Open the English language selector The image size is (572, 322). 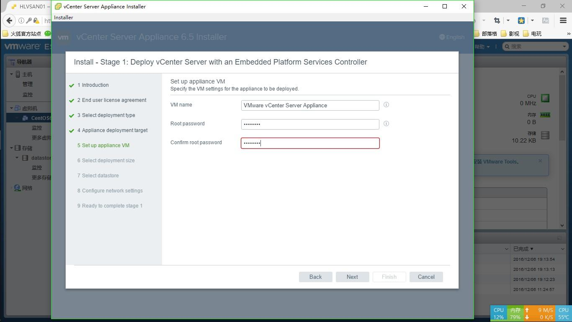coord(452,37)
